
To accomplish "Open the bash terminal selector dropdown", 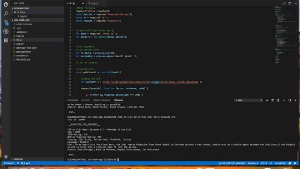I will coord(248,100).
